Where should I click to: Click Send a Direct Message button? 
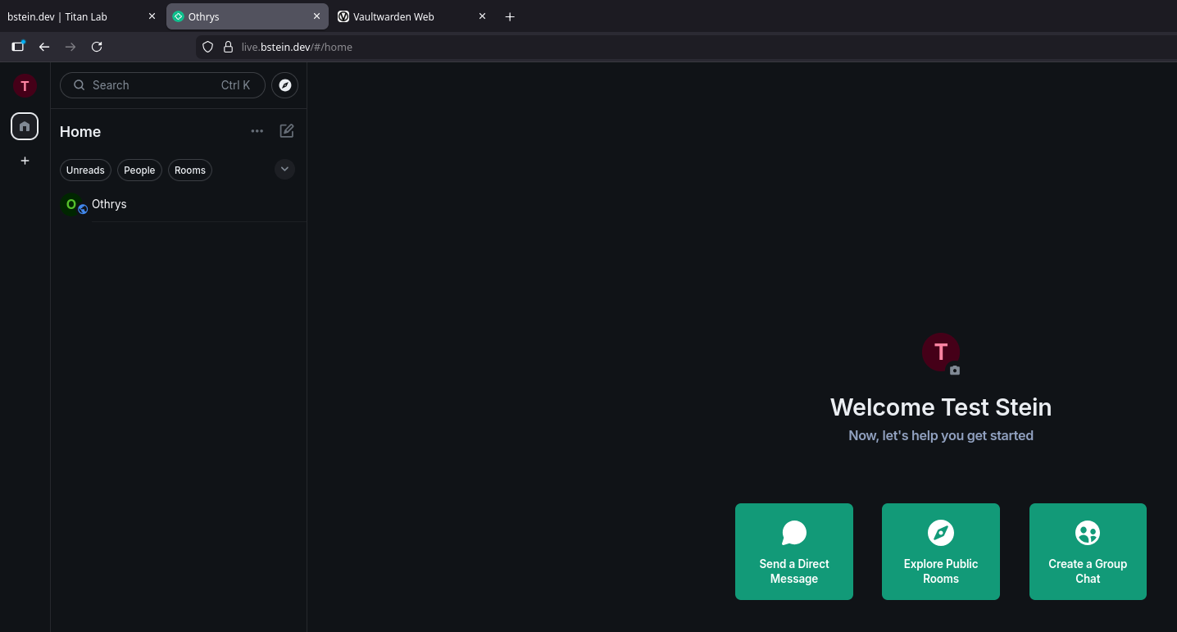click(793, 552)
